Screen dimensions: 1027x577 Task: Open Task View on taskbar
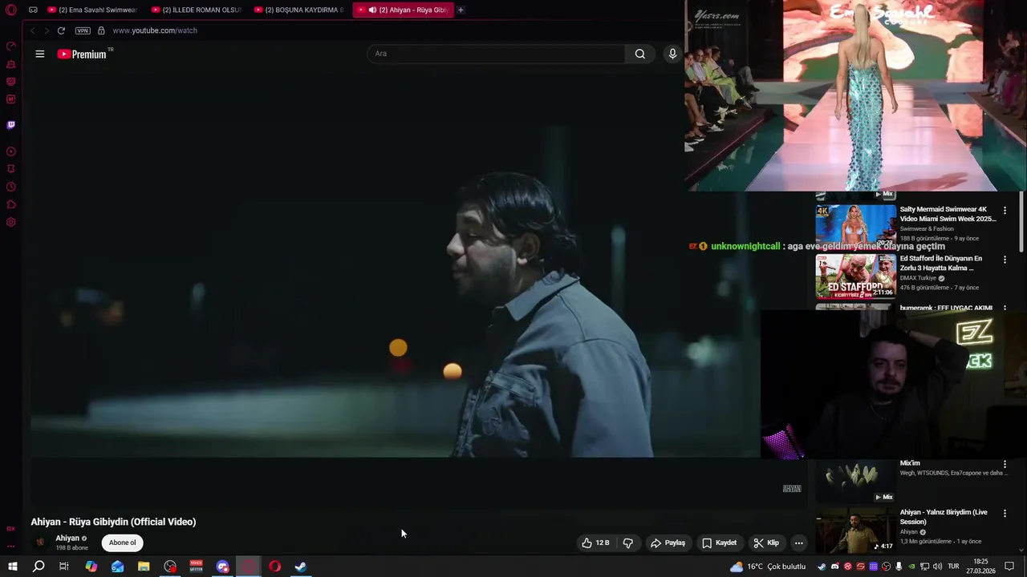[64, 567]
